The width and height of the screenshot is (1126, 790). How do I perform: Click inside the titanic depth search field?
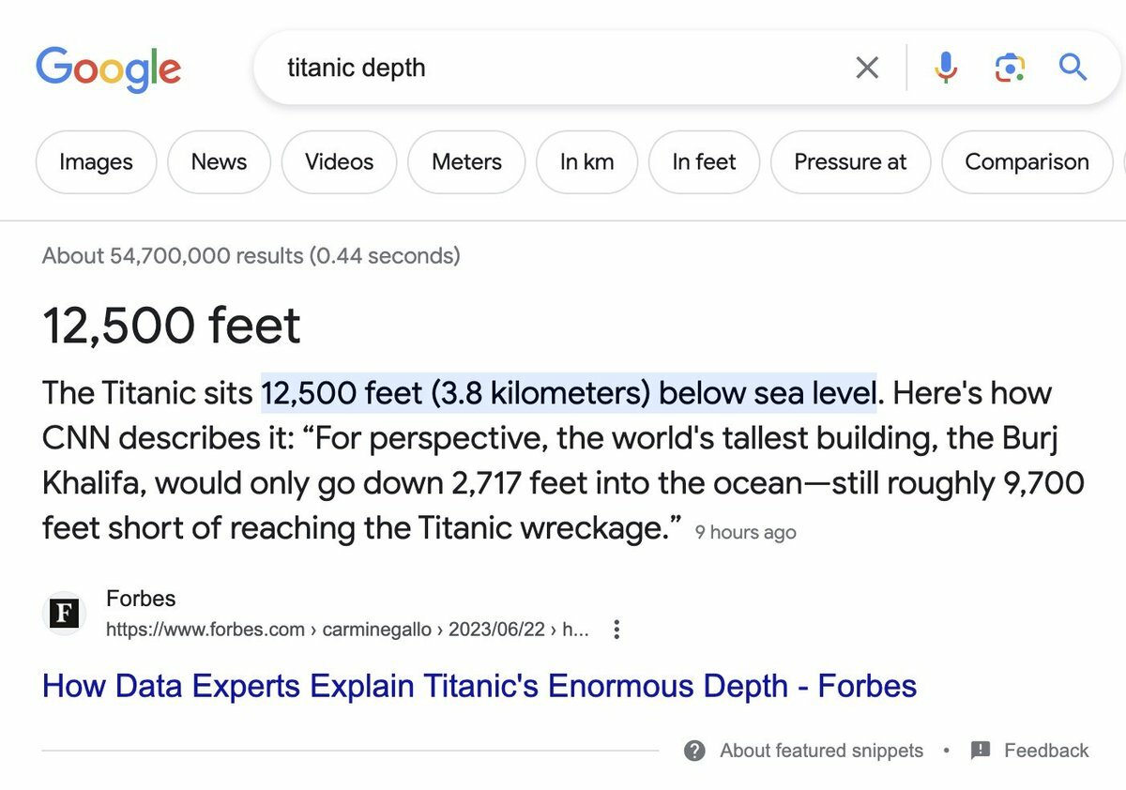coord(563,68)
